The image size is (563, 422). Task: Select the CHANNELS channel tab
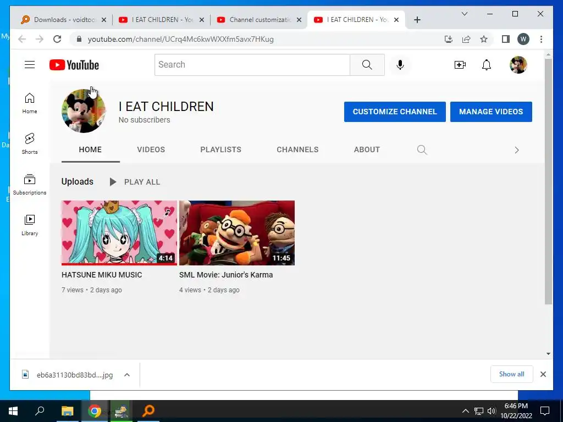point(297,149)
